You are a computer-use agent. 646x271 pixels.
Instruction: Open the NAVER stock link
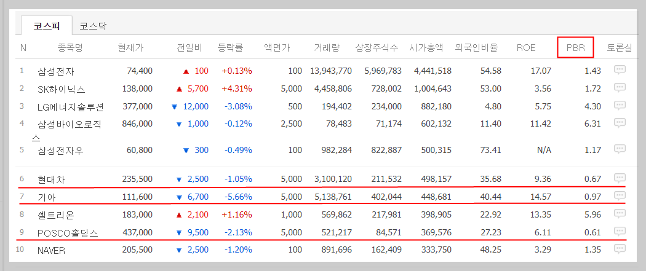(51, 250)
